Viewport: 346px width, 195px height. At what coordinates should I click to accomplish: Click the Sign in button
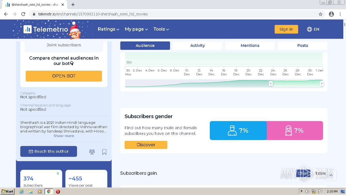tap(286, 29)
